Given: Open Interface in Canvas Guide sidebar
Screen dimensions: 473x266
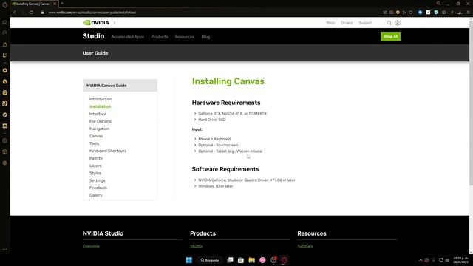Looking at the screenshot, I should coord(98,114).
